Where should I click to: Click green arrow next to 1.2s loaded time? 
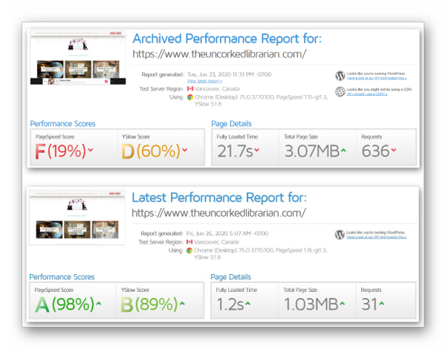pos(248,304)
